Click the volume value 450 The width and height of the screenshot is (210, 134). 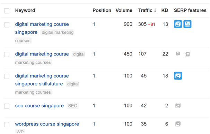click(x=128, y=54)
